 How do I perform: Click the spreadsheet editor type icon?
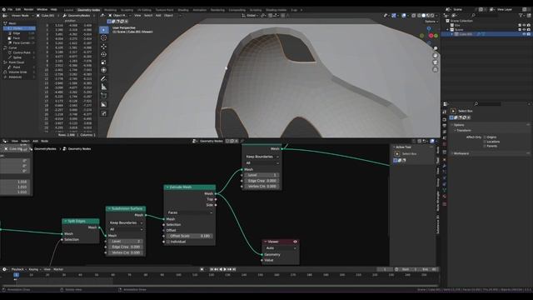6,16
